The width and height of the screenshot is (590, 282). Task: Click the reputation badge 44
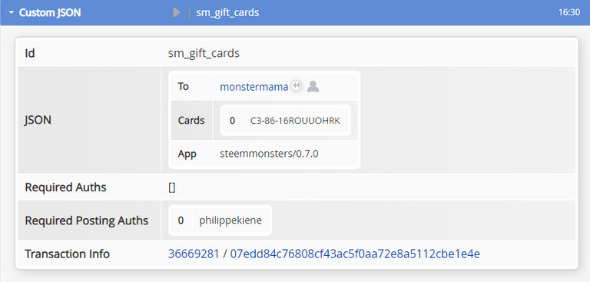click(x=297, y=85)
